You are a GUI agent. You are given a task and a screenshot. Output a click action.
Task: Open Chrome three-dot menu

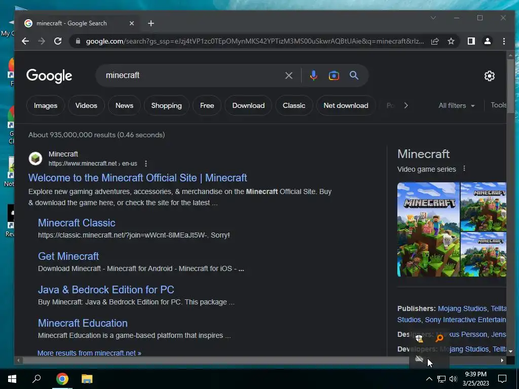click(504, 41)
